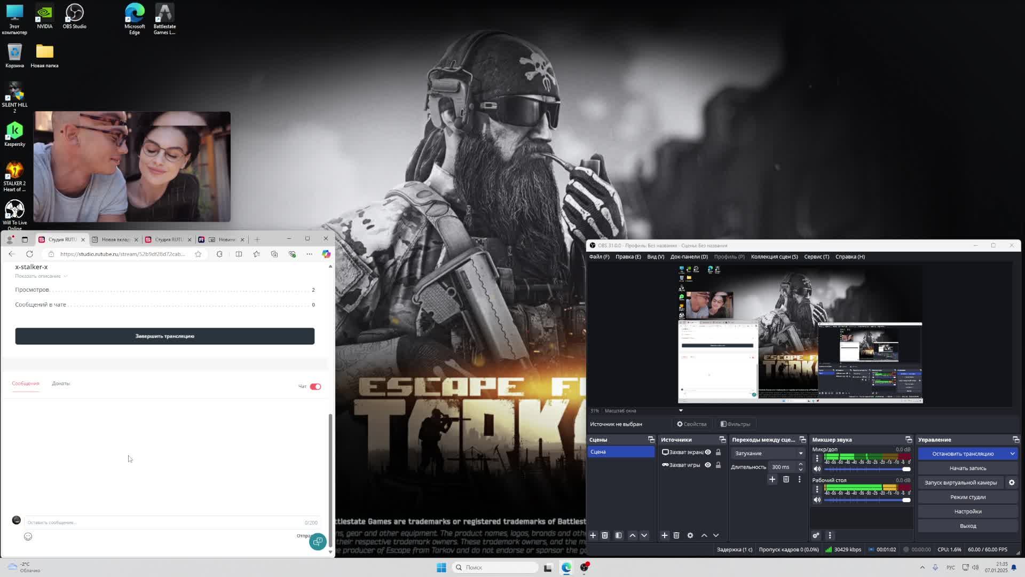Open virtual camera settings gear
The width and height of the screenshot is (1025, 577).
point(1012,482)
